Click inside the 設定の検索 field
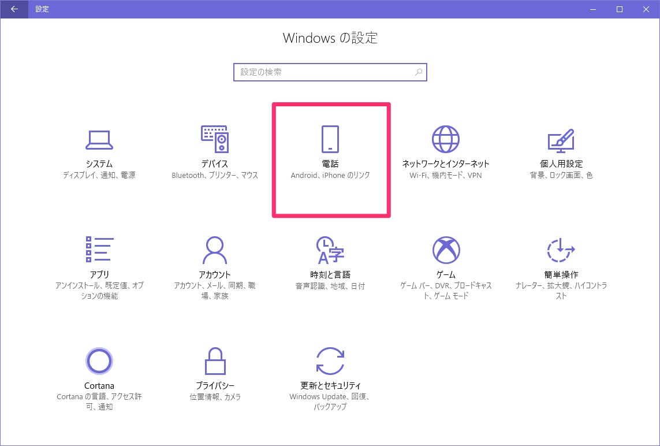This screenshot has width=660, height=446. (330, 72)
